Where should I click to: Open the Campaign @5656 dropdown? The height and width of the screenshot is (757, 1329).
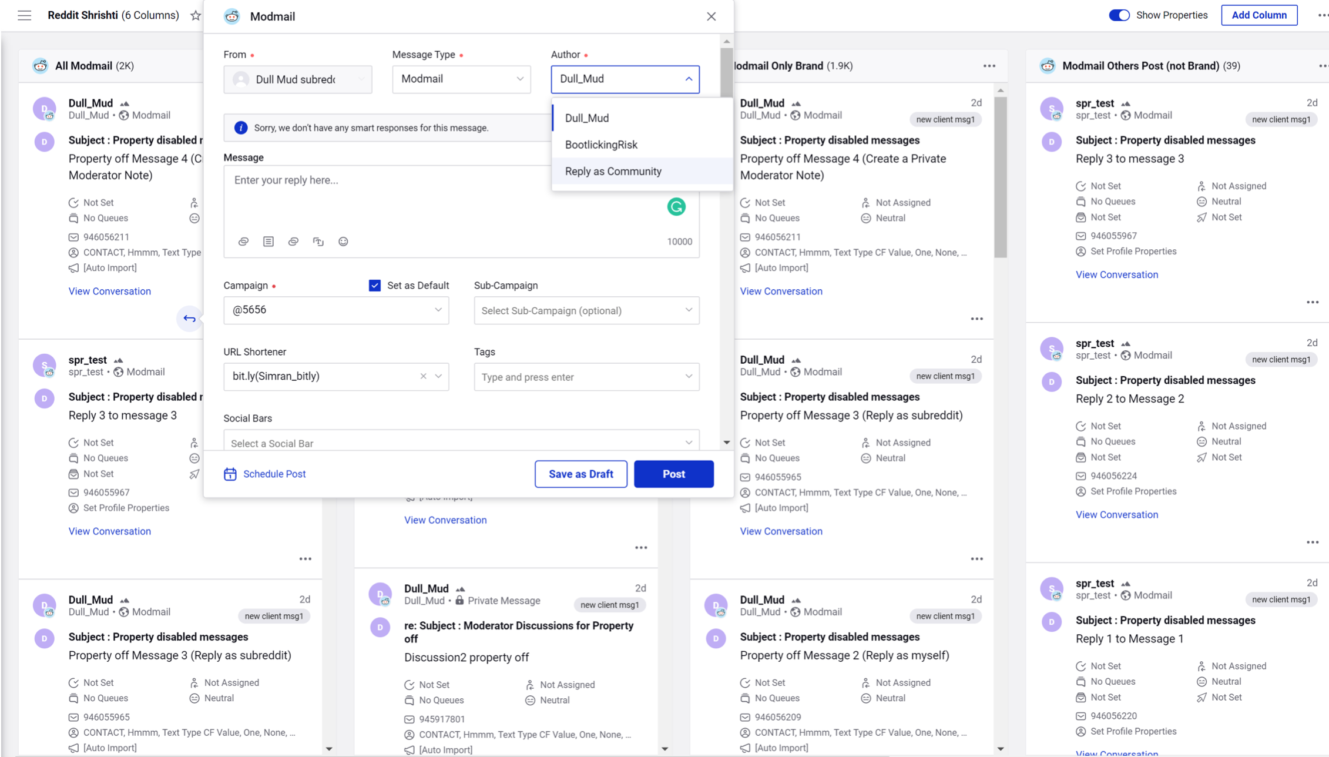(x=336, y=310)
